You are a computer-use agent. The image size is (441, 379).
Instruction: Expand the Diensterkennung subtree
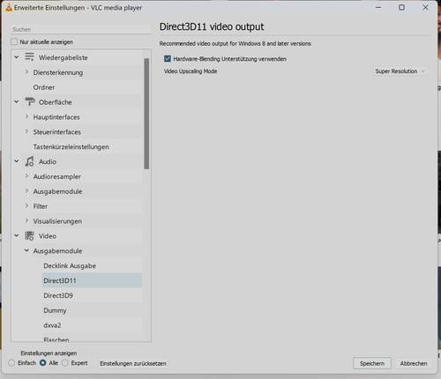click(26, 72)
